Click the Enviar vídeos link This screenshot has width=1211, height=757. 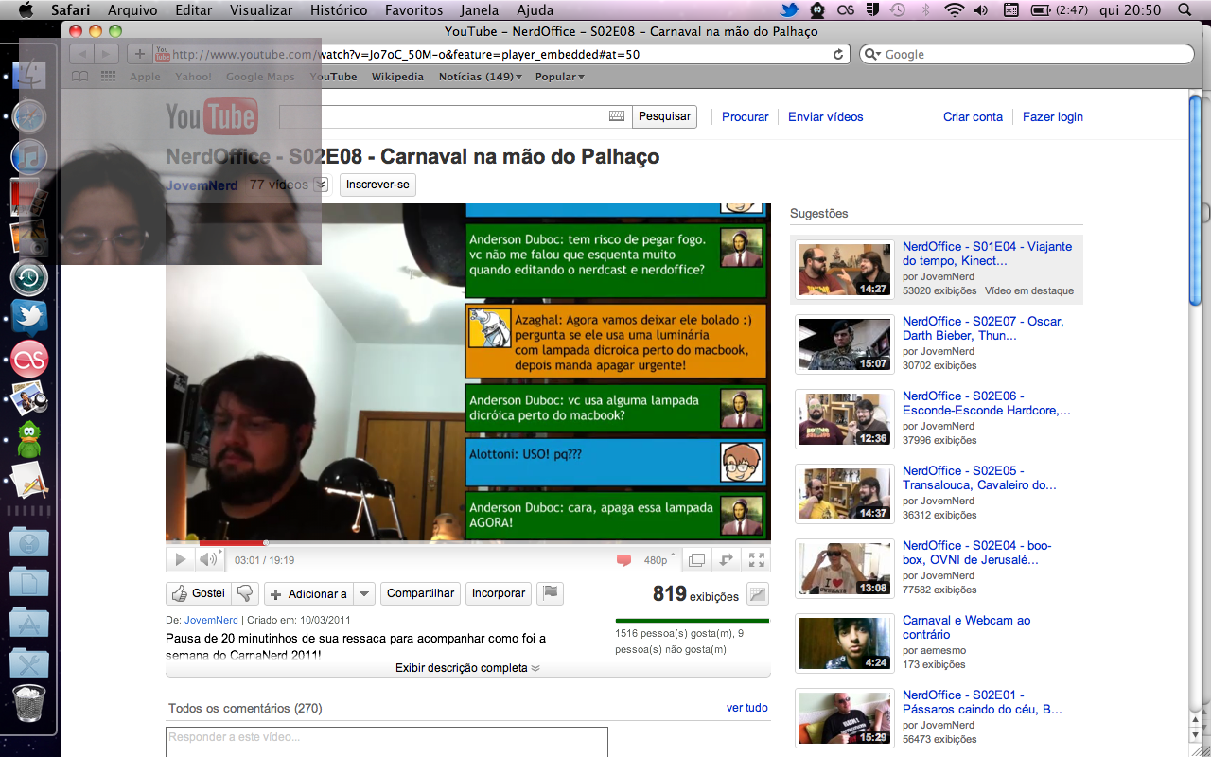click(826, 117)
